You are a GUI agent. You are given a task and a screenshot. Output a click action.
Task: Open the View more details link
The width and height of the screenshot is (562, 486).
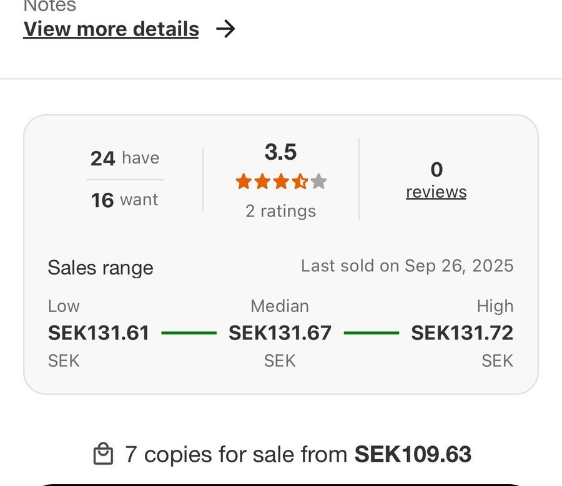click(111, 29)
